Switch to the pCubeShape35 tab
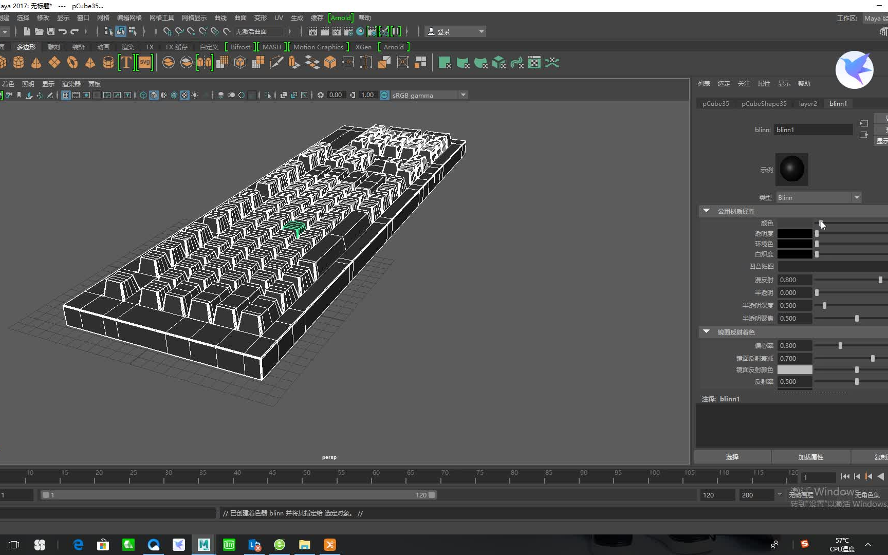The height and width of the screenshot is (555, 888). point(764,104)
